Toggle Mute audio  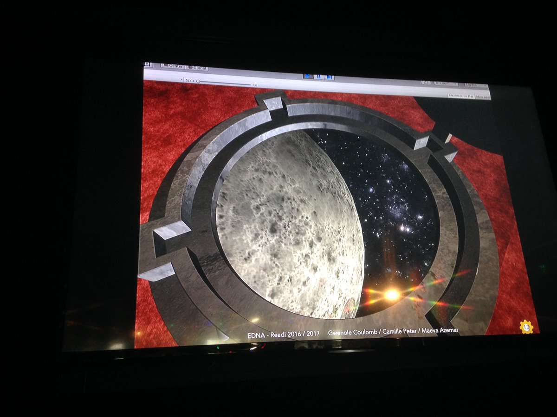pos(483,97)
